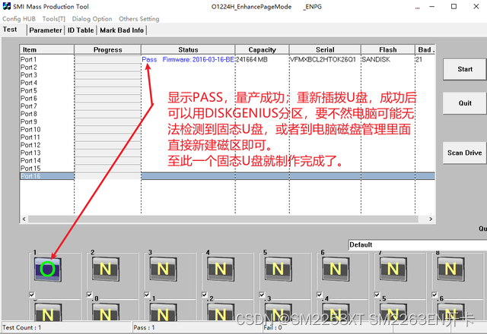
Task: Click the list's left scroll arrow
Action: [24, 219]
